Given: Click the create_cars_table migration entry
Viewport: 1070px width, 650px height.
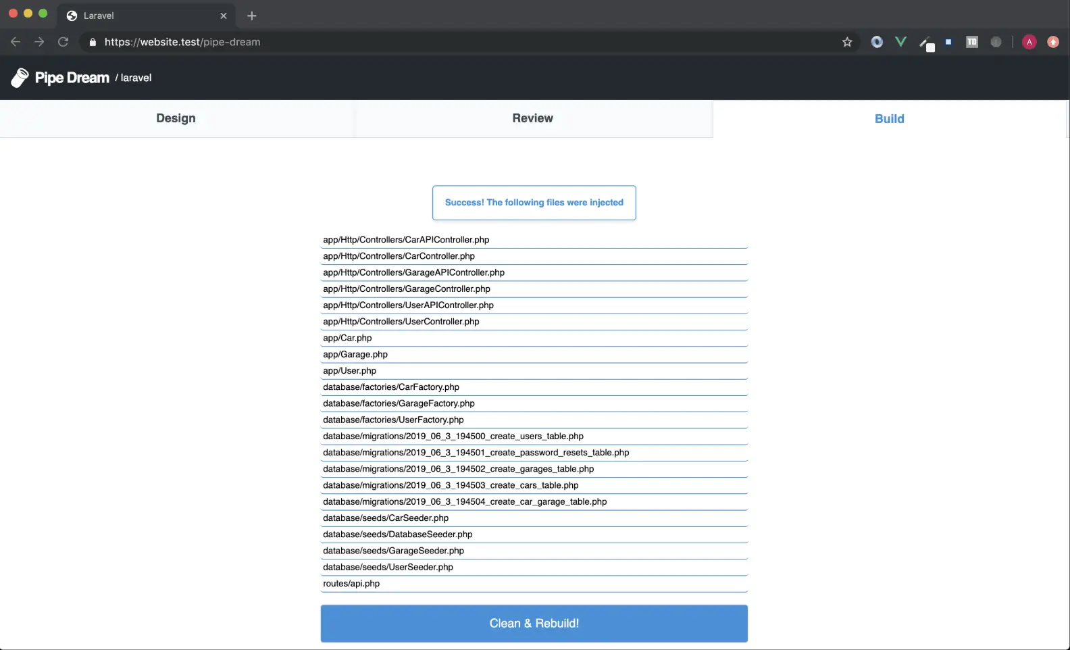Looking at the screenshot, I should coord(534,485).
